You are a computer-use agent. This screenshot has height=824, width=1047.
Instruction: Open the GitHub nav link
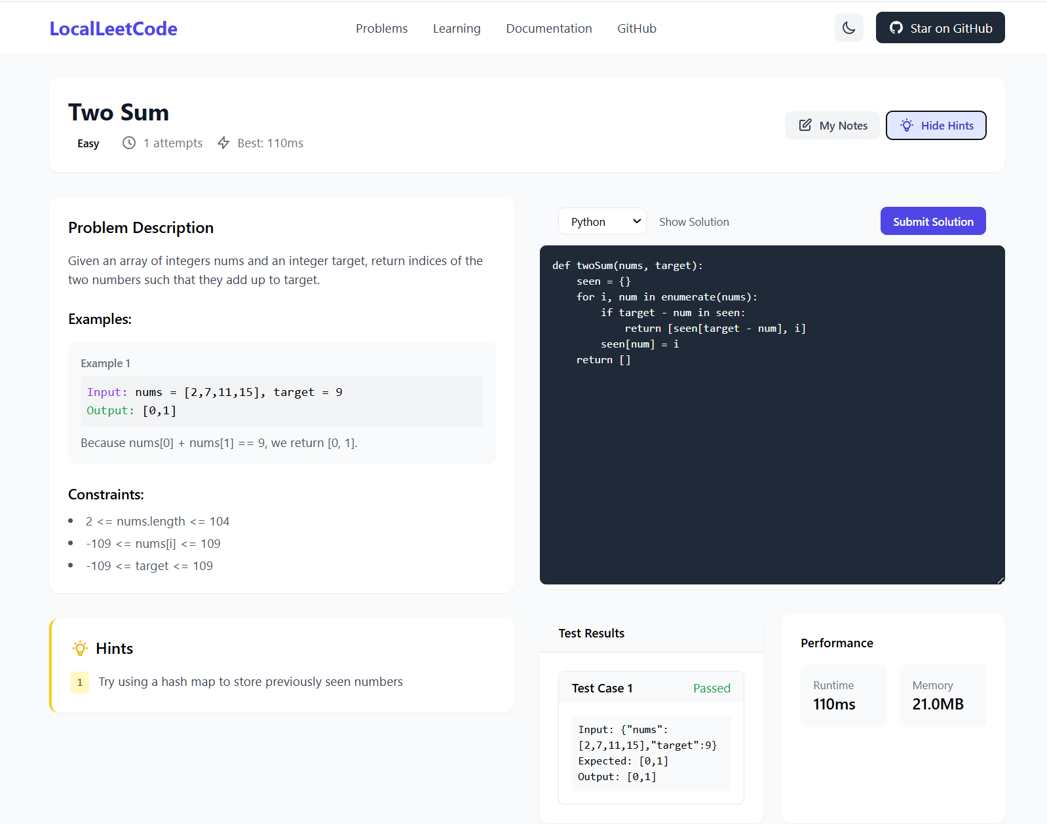(637, 28)
